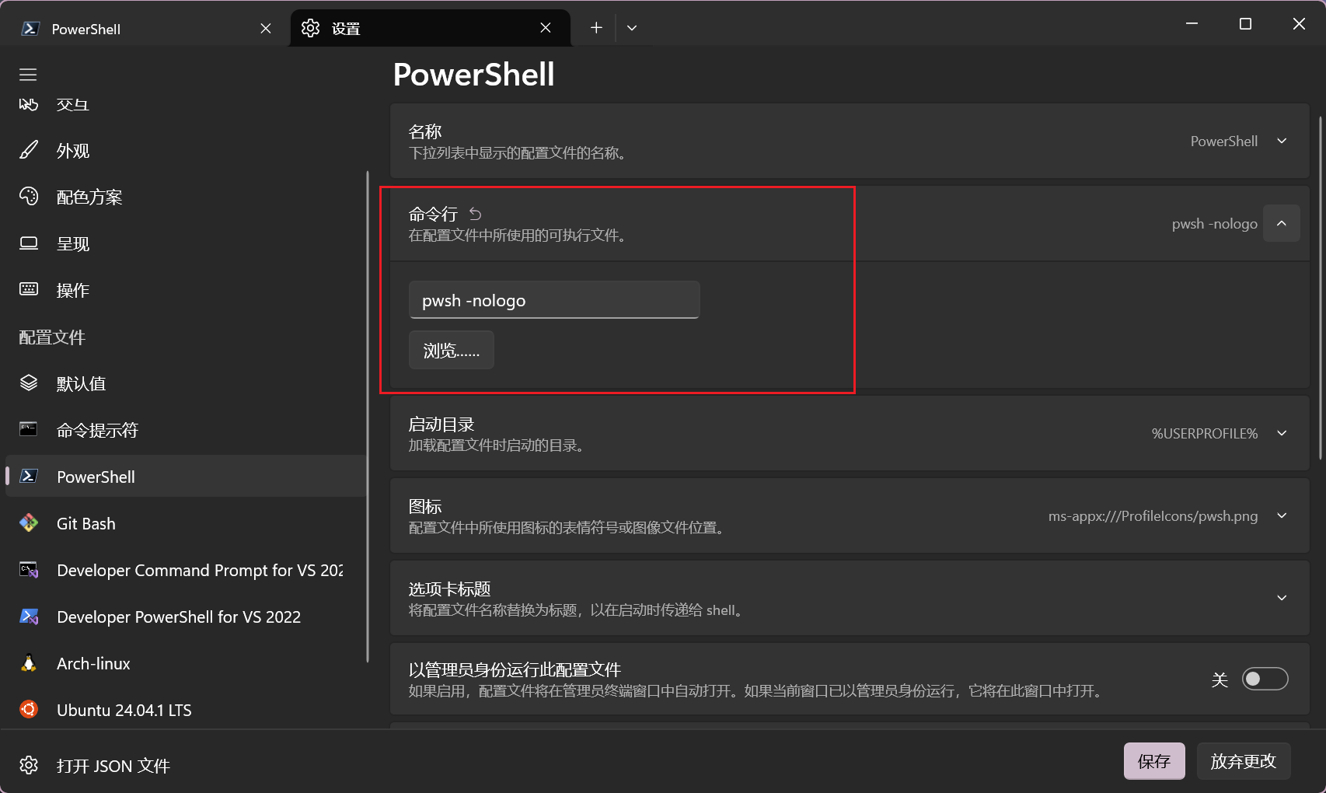Click the 关 label beside the admin switch
The width and height of the screenshot is (1326, 793).
pos(1220,679)
